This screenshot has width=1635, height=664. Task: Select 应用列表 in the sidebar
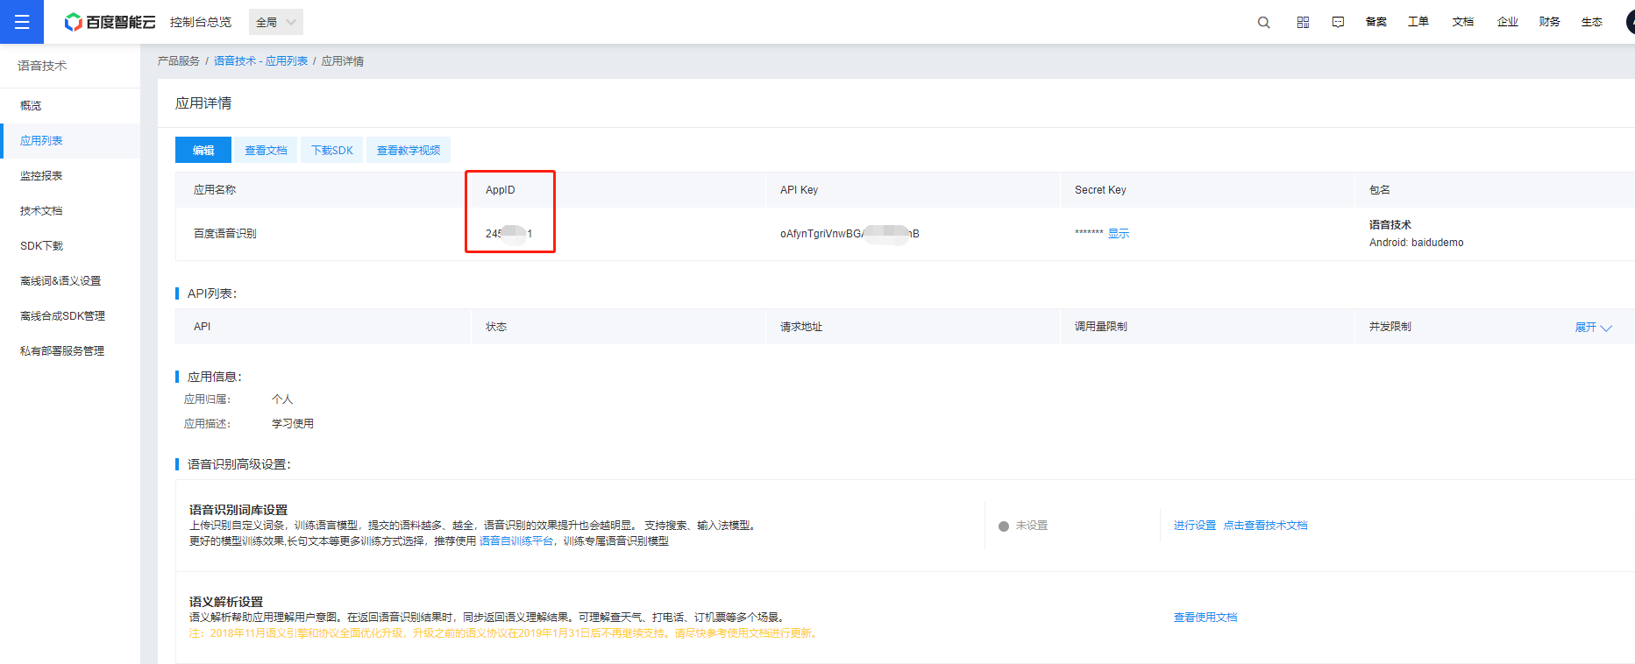point(70,140)
